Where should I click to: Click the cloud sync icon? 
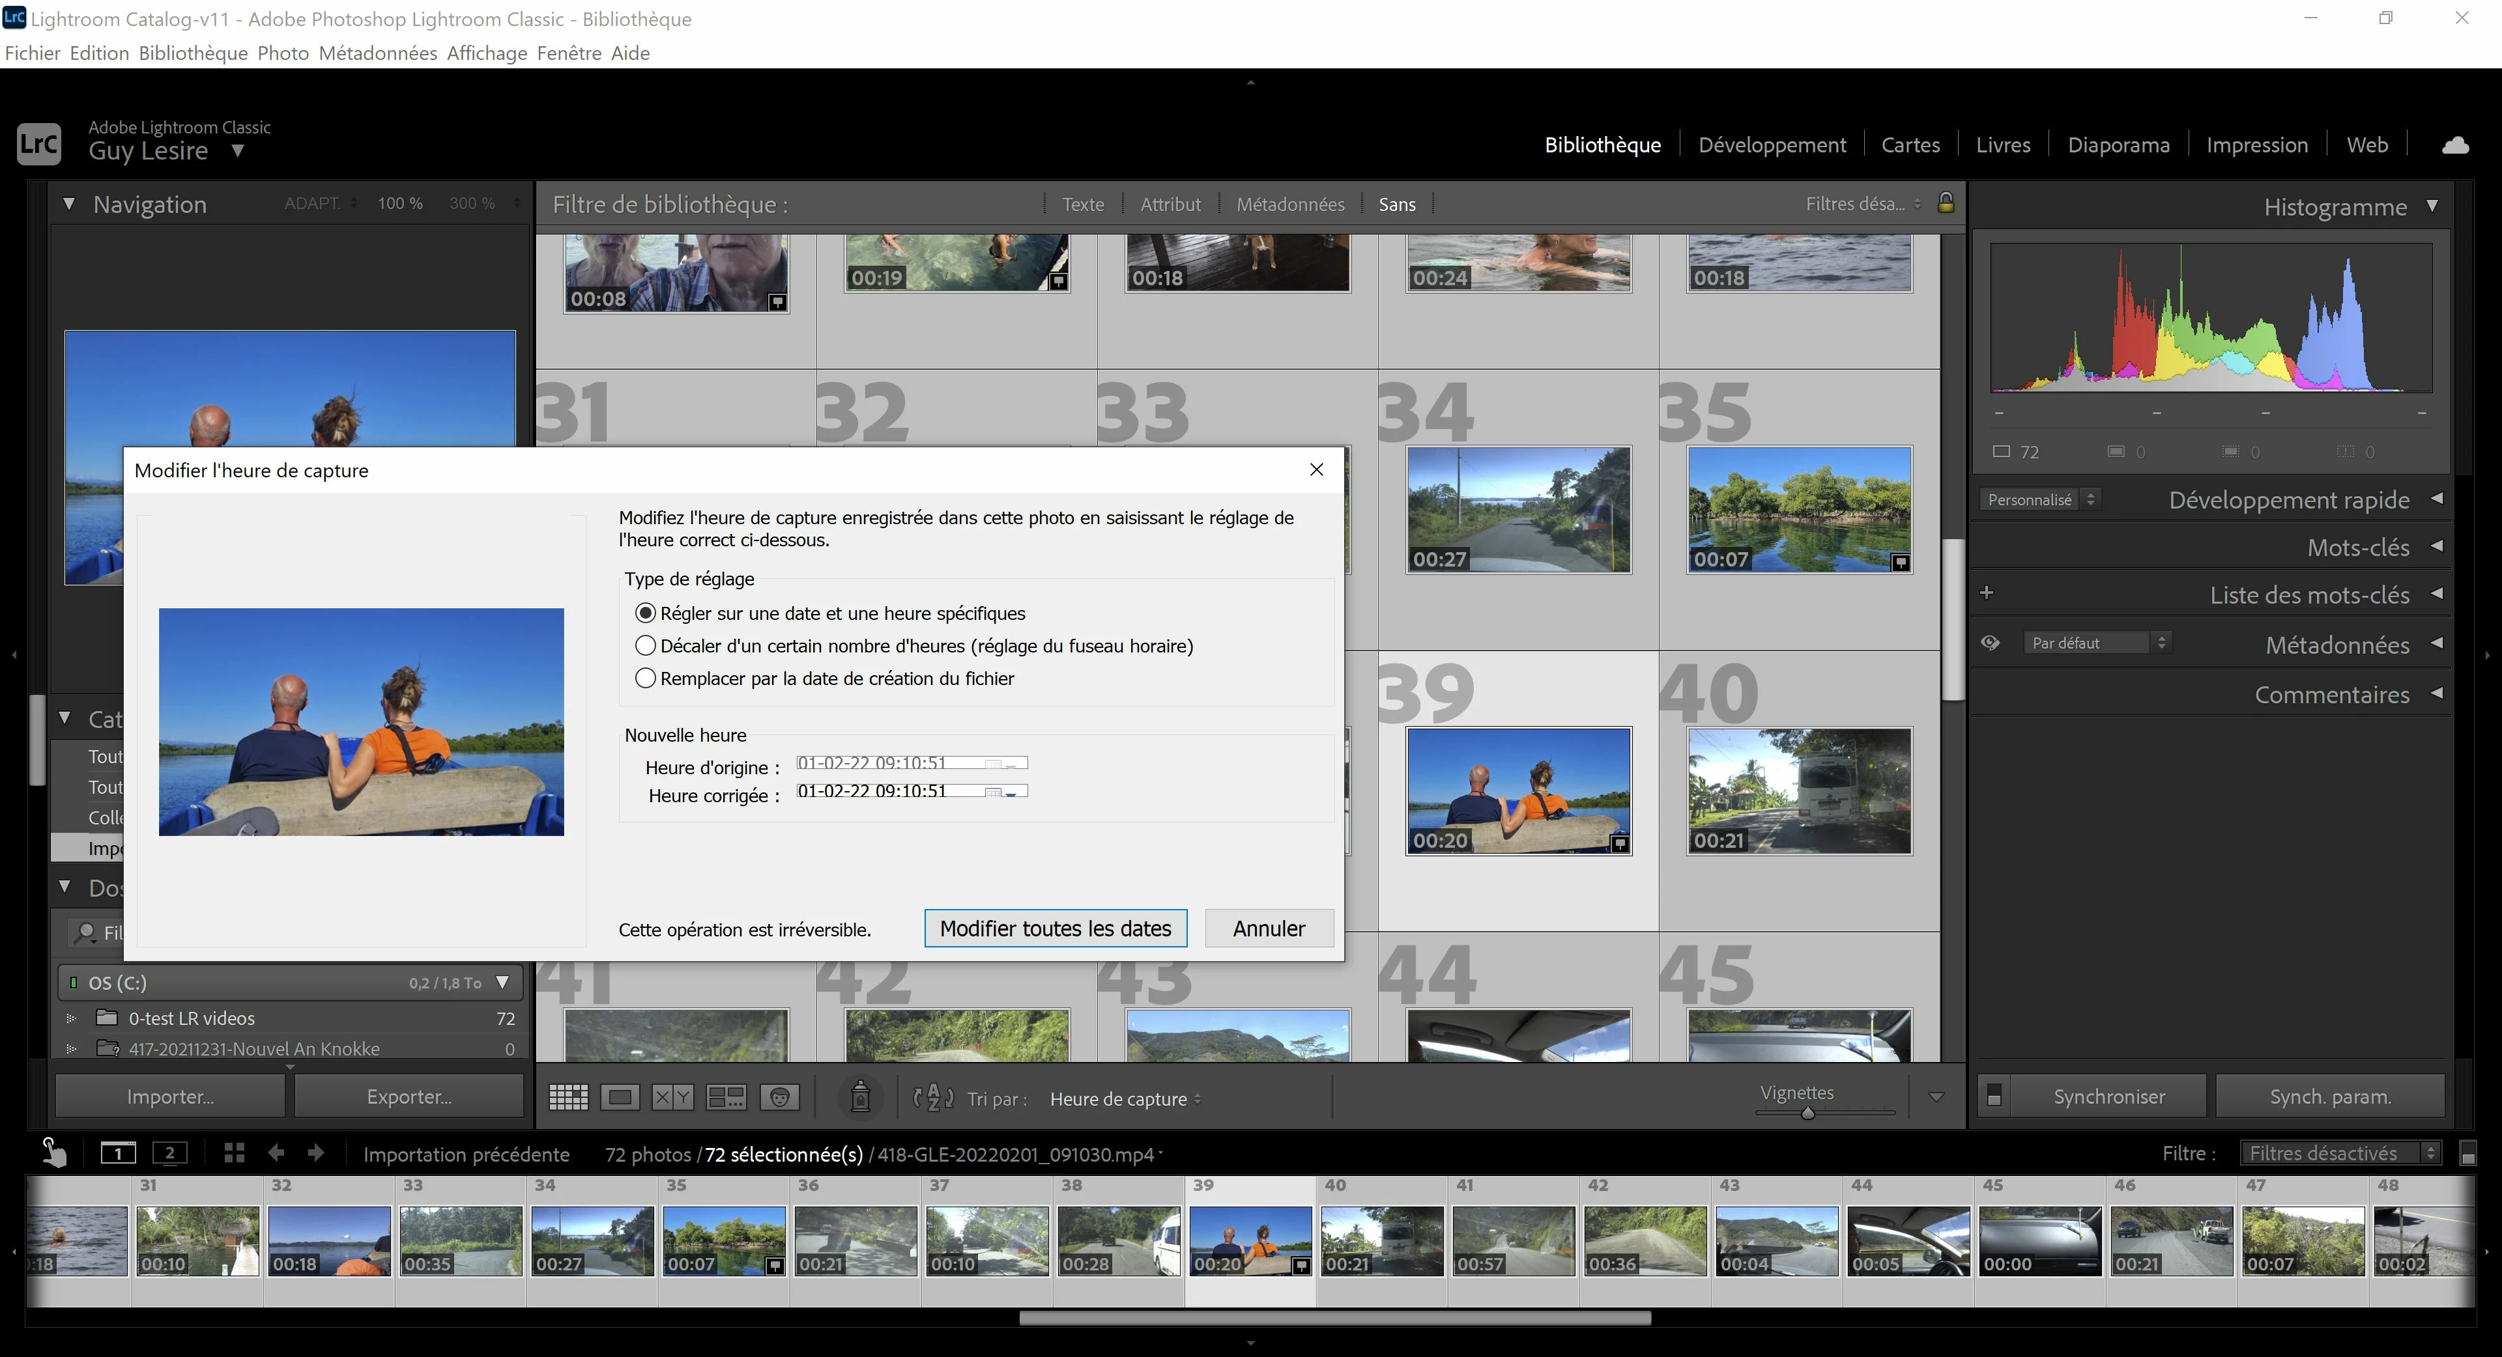pos(2454,146)
